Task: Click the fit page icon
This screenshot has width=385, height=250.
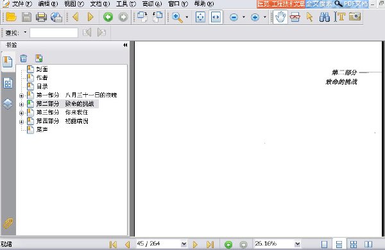Action: point(201,17)
